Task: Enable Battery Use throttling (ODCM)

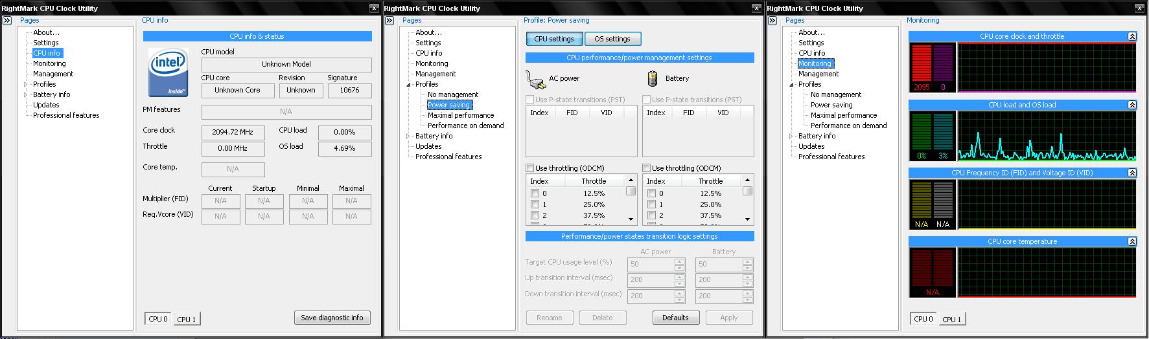Action: pyautogui.click(x=647, y=168)
